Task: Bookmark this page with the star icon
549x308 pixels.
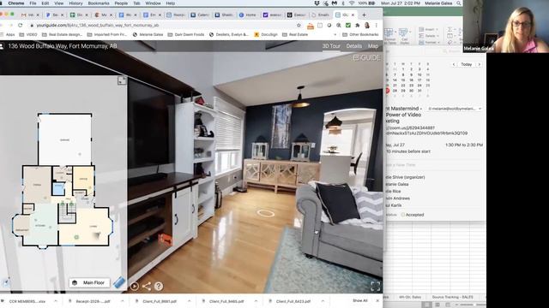Action: [299, 26]
